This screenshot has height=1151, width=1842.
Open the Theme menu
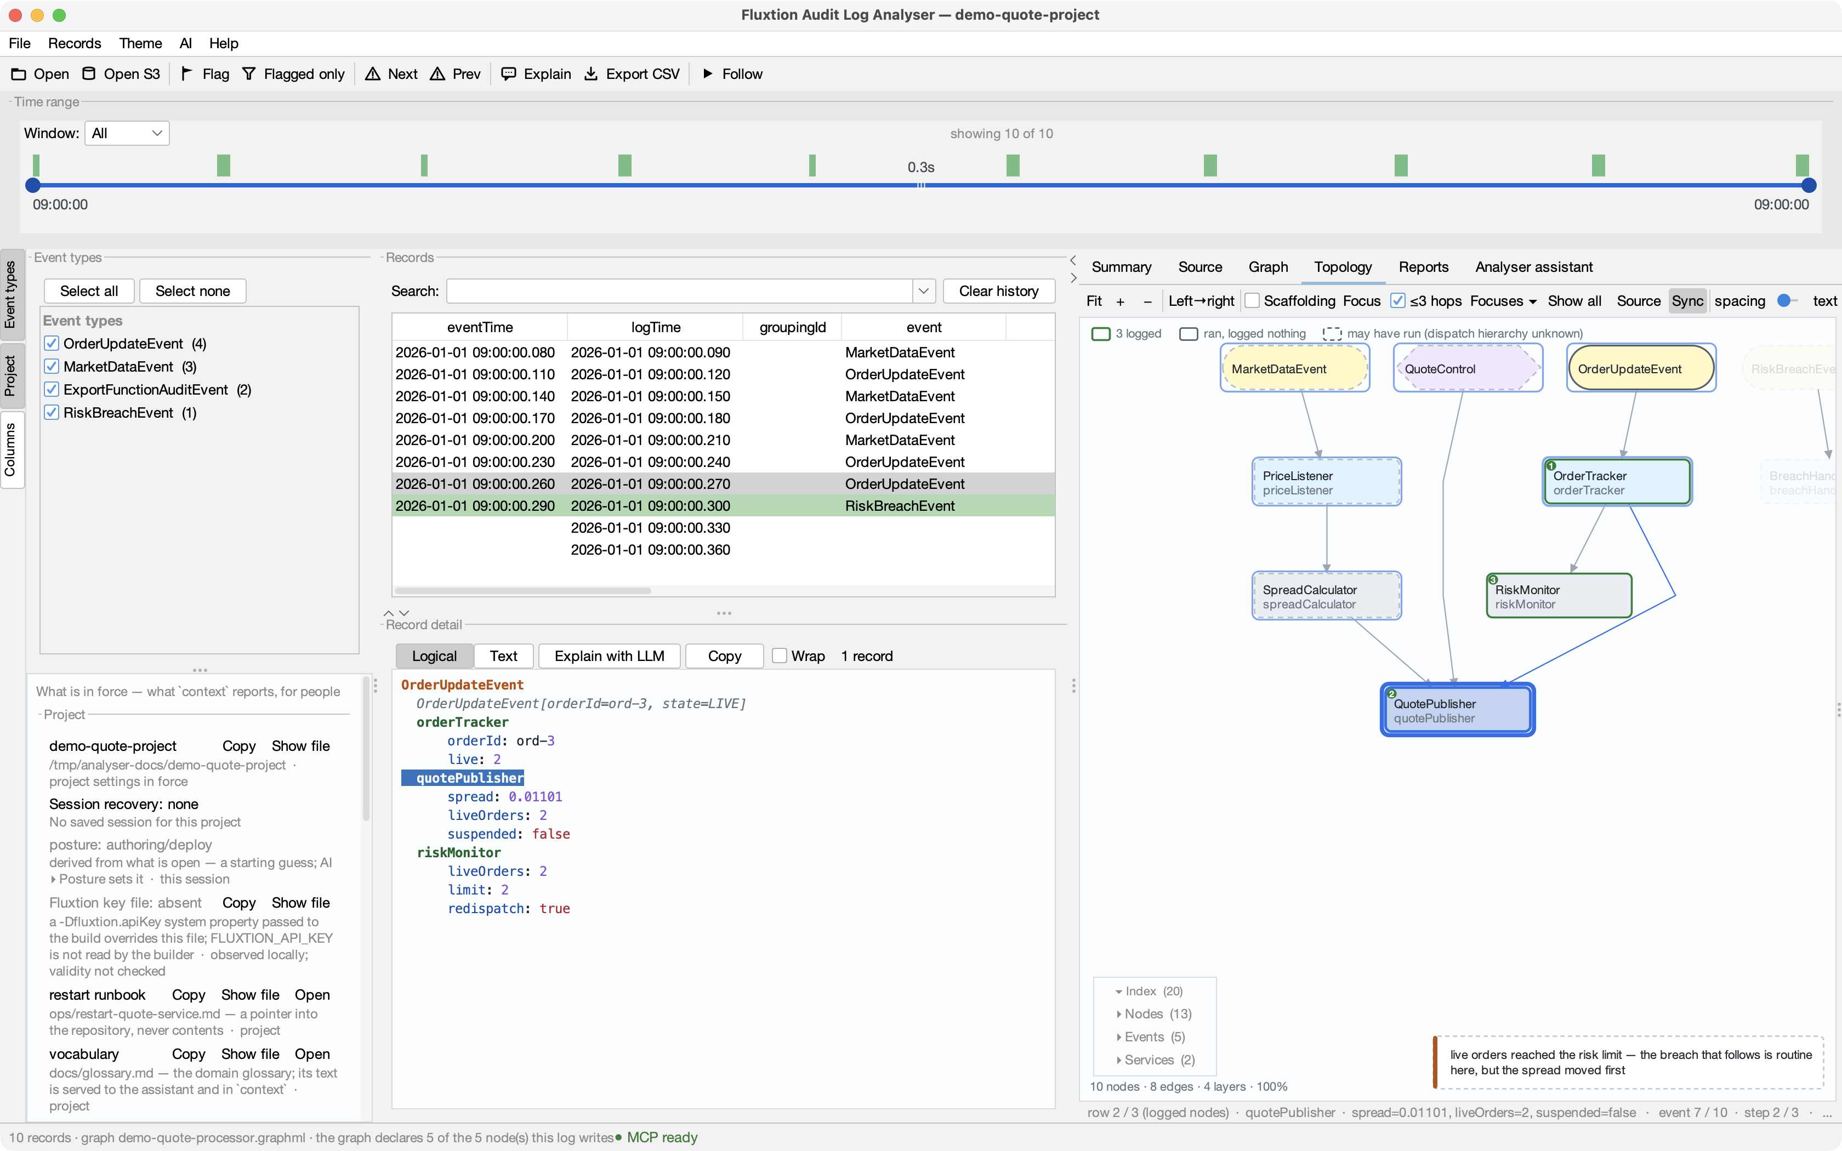pos(140,43)
